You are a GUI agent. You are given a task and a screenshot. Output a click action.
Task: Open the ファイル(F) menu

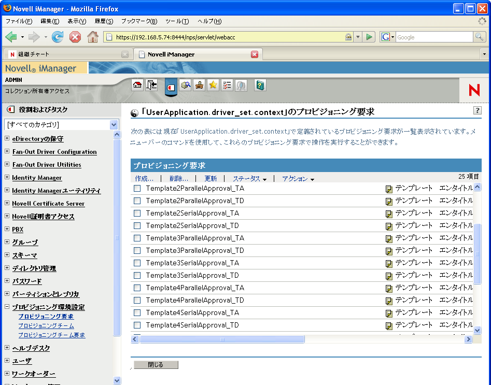[x=19, y=21]
